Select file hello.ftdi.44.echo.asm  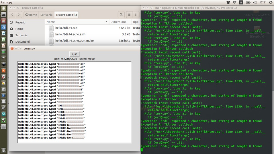[70, 34]
